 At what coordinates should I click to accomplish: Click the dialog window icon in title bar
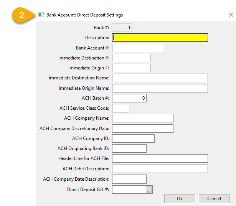(x=41, y=15)
